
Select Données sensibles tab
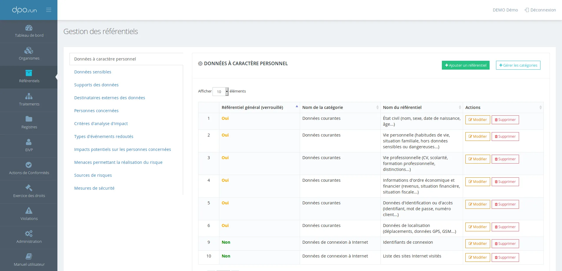93,72
